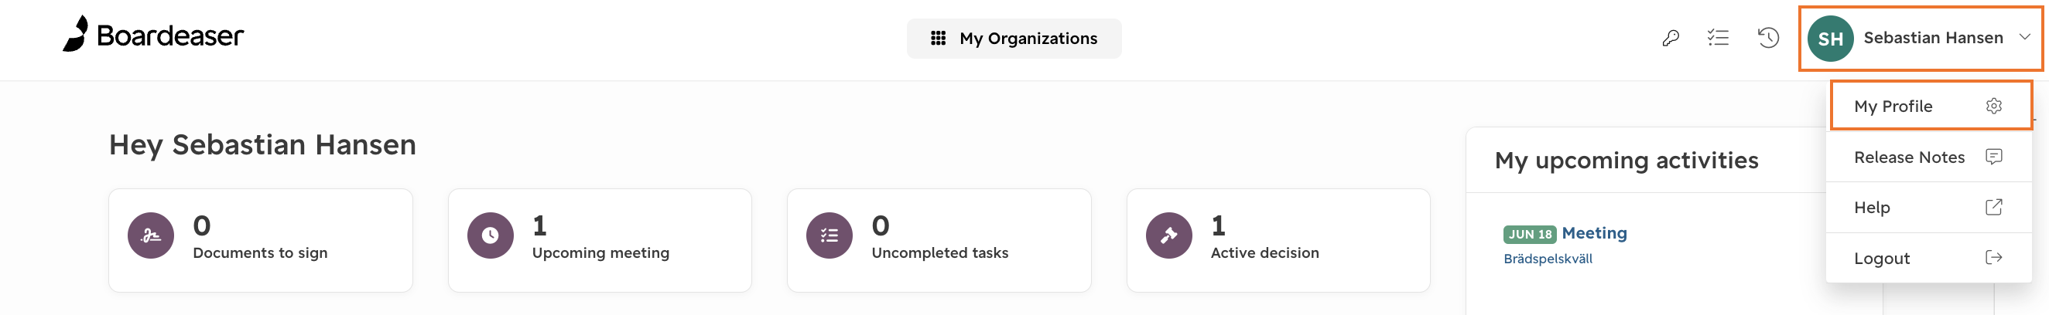Screen dimensions: 2049x315
Task: Open the Brädspelskväll organization link
Action: pos(1547,259)
